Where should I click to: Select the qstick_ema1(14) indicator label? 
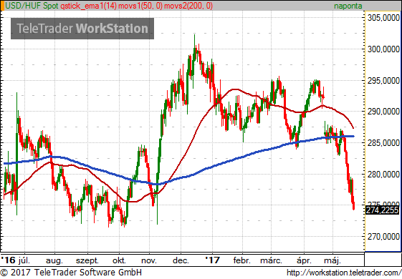pos(89,6)
